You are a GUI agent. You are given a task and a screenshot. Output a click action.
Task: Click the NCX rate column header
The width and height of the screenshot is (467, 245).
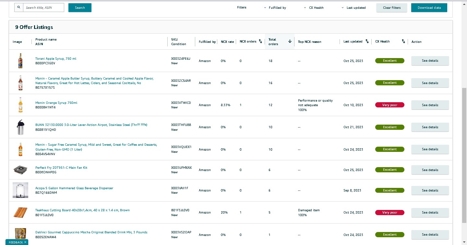coord(227,42)
